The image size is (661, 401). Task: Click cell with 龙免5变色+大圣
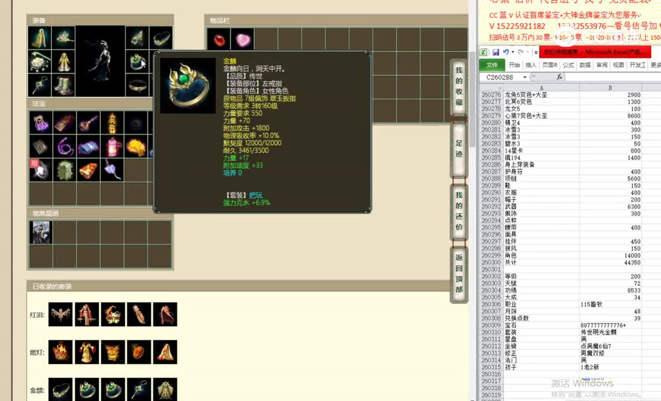pos(541,95)
